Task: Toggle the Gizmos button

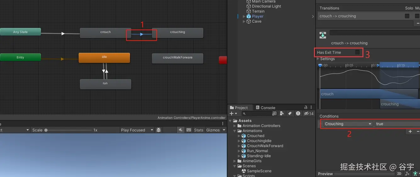Action: coord(213,130)
